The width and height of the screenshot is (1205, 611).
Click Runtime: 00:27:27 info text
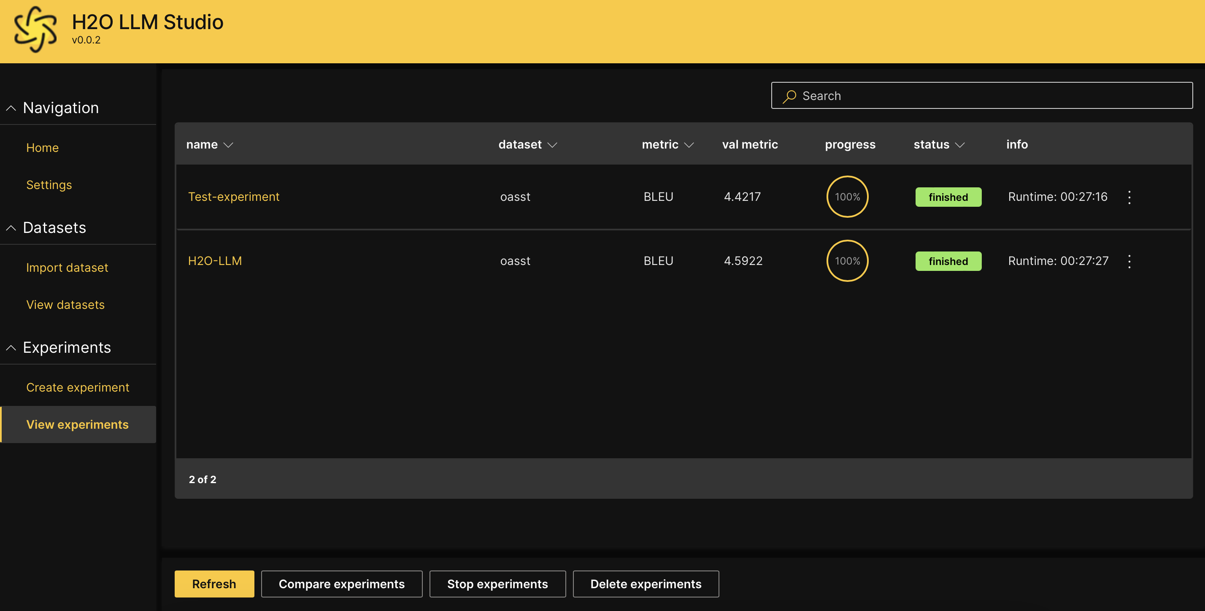(x=1058, y=261)
